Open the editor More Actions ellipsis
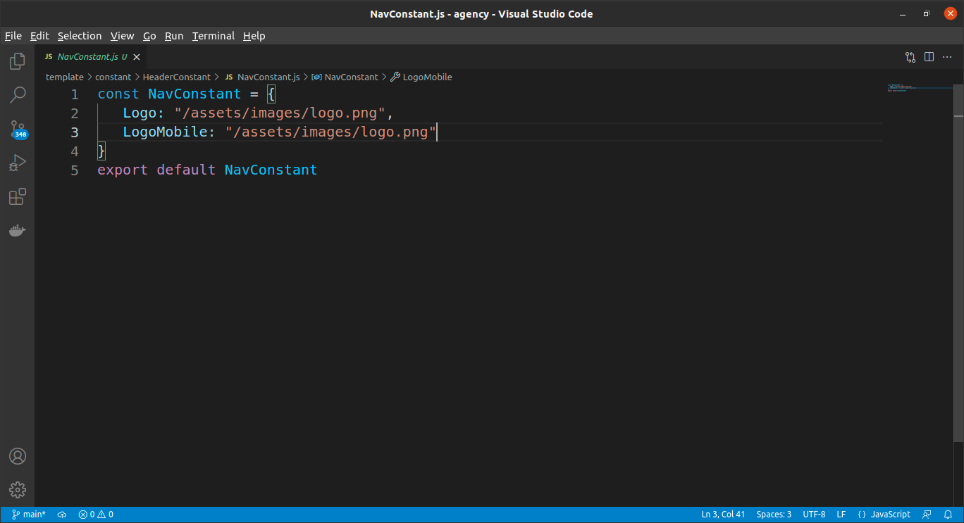This screenshot has height=523, width=964. coord(948,57)
